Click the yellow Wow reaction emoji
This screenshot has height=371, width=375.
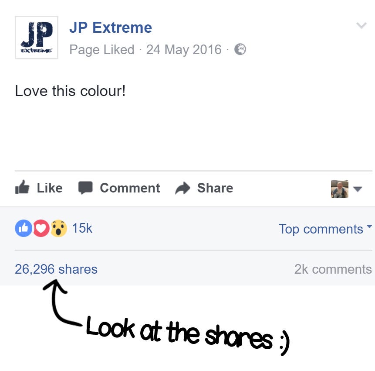[x=59, y=228]
